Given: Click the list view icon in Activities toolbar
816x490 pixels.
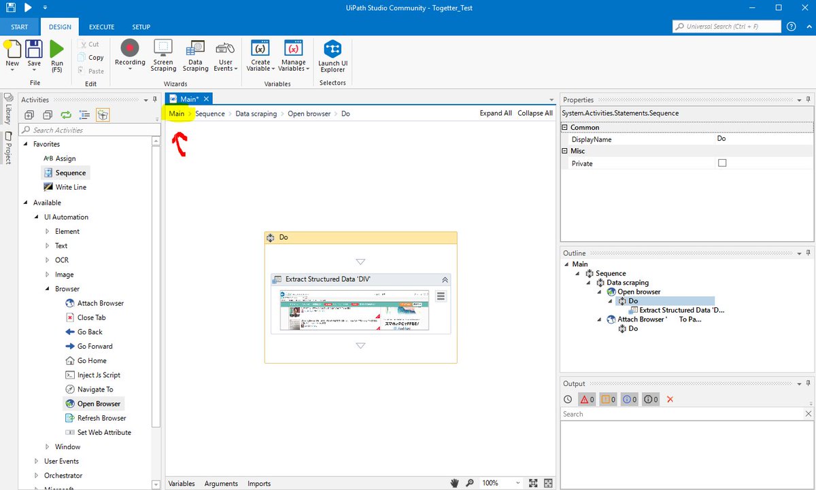Looking at the screenshot, I should point(84,115).
